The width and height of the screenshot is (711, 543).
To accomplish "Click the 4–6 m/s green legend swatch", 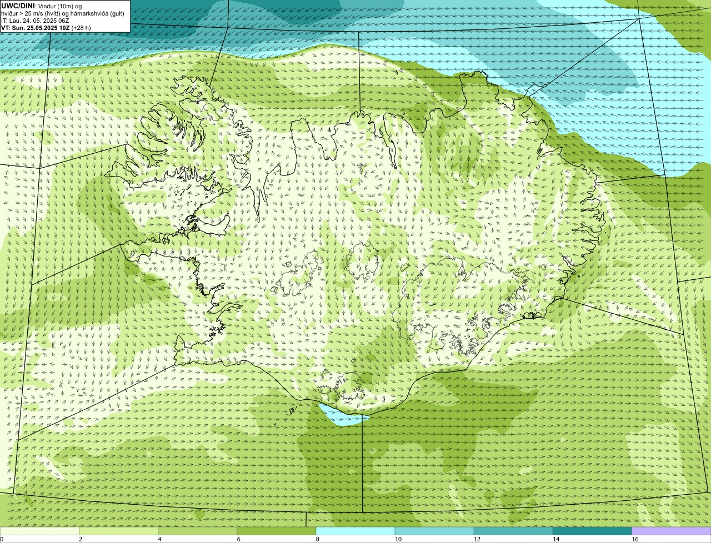I will point(197,531).
